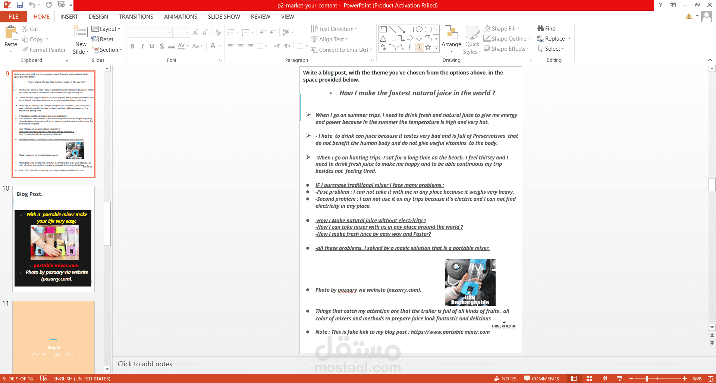Click the zoom in plus button

coord(685,379)
